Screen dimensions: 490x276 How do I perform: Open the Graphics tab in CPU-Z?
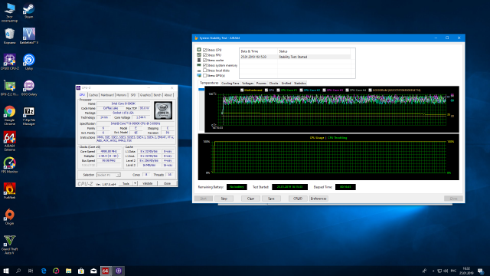tap(145, 95)
